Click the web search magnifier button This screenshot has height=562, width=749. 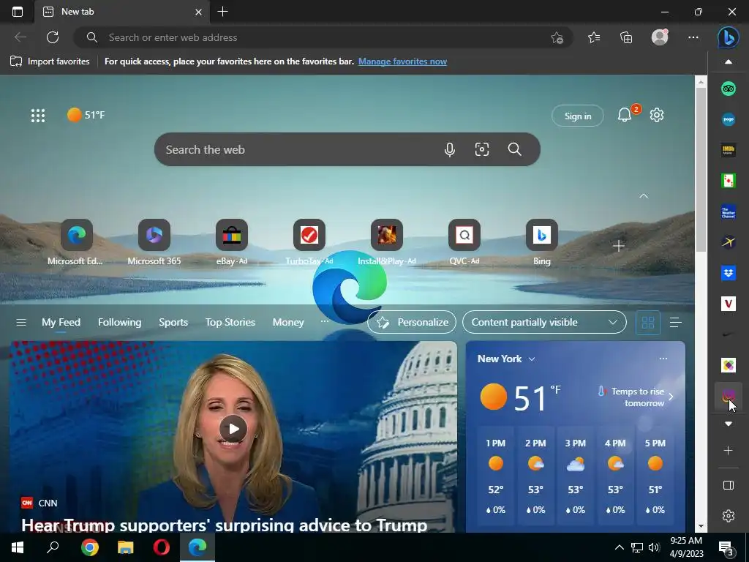tap(514, 149)
